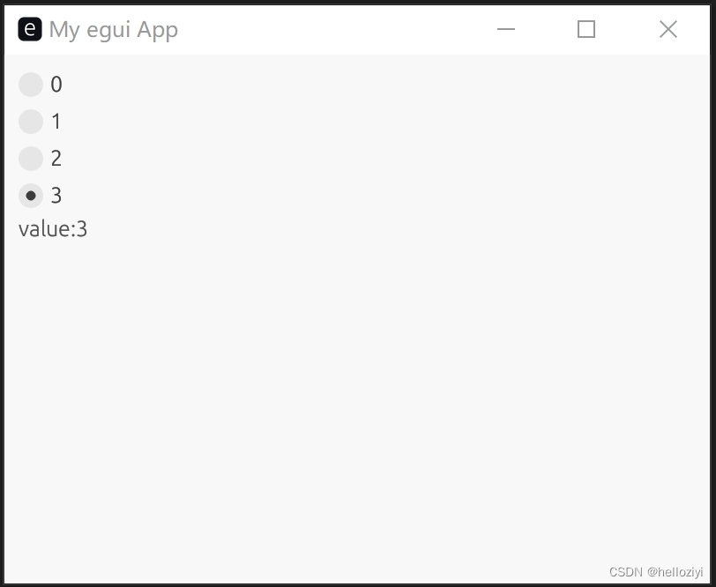Click the value:3 status text
The image size is (716, 587).
click(x=53, y=228)
